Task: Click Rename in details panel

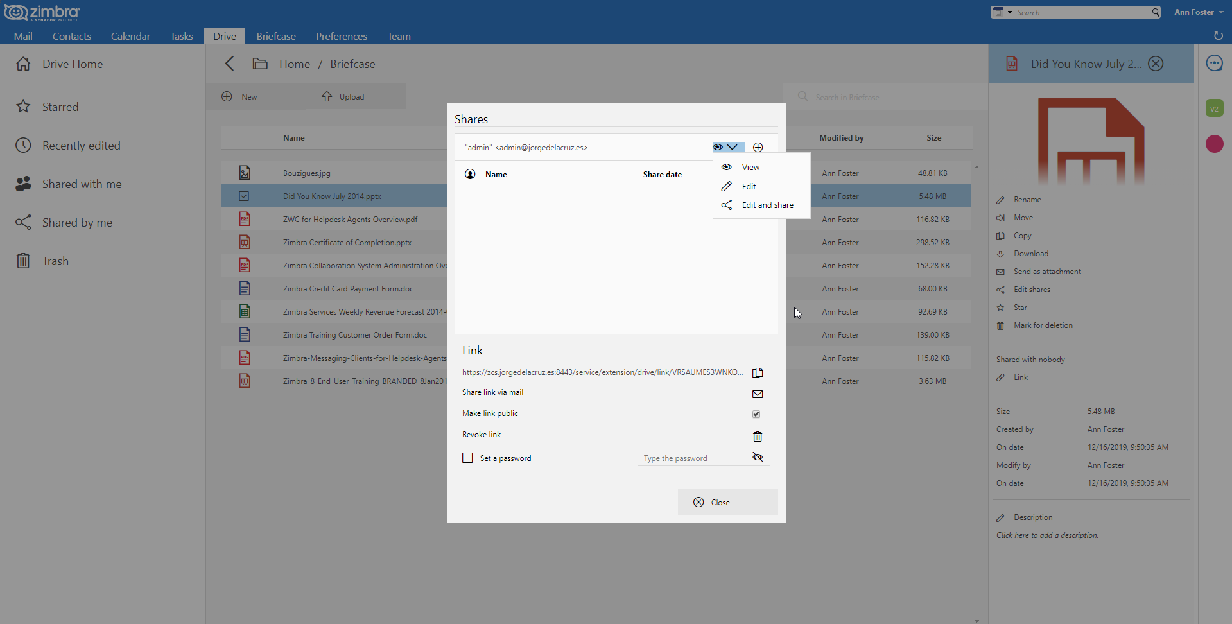Action: pos(1027,200)
